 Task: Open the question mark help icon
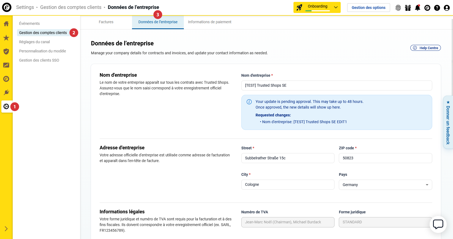point(437,8)
